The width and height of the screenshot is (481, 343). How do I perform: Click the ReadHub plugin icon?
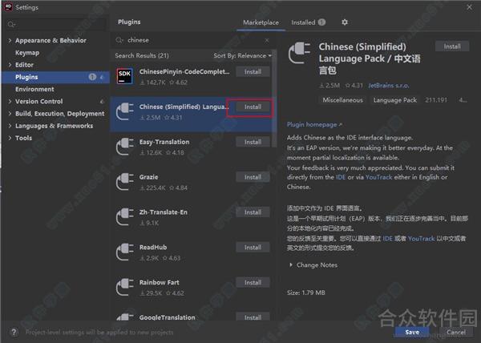point(125,252)
